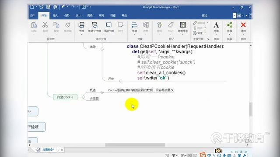The image size is (280, 157).
Task: Click the Help question mark in title bar
Action: click(x=84, y=7)
